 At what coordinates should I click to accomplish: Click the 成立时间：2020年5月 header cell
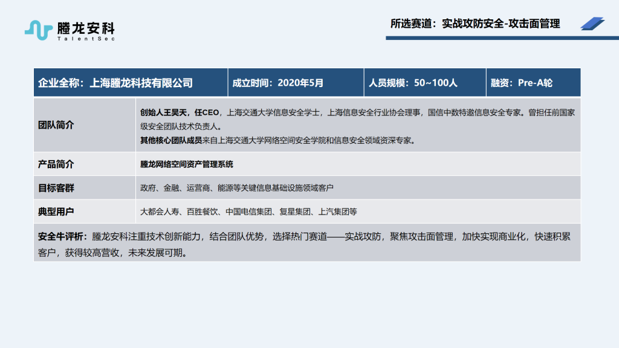296,82
